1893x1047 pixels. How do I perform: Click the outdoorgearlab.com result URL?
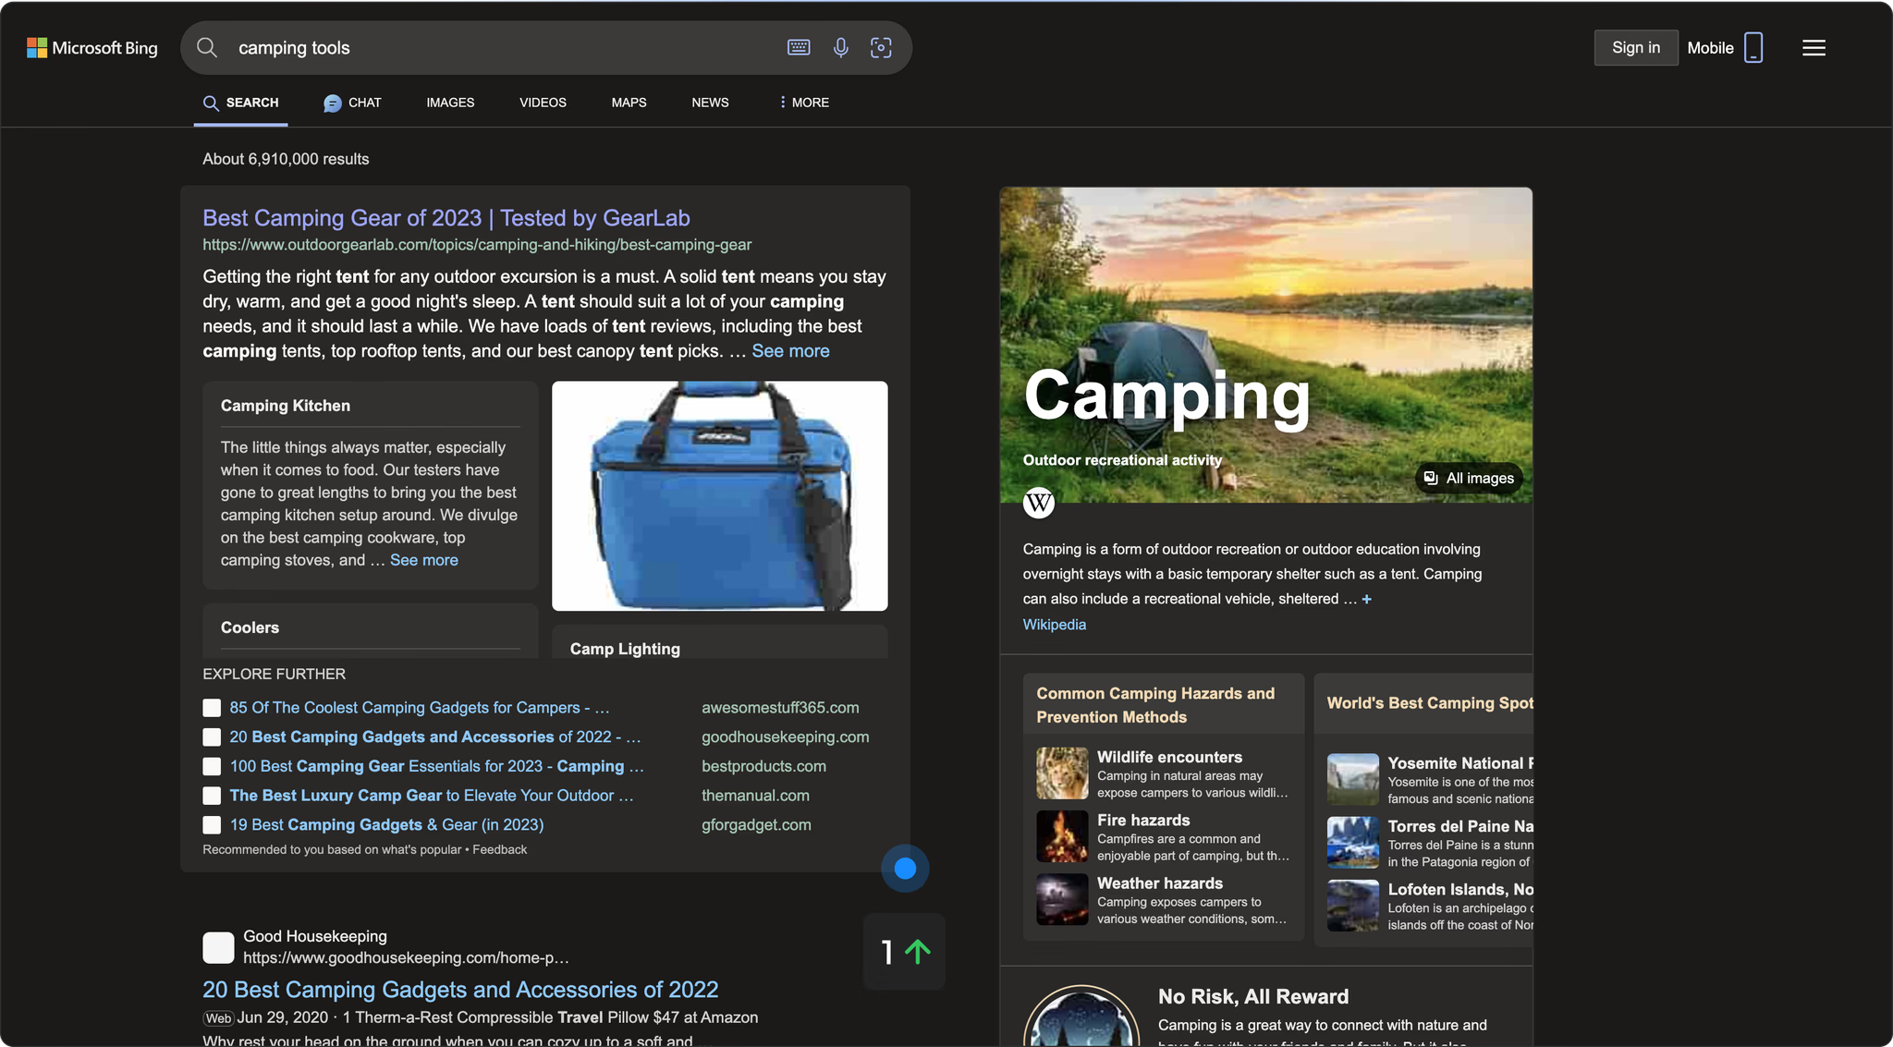tap(477, 245)
